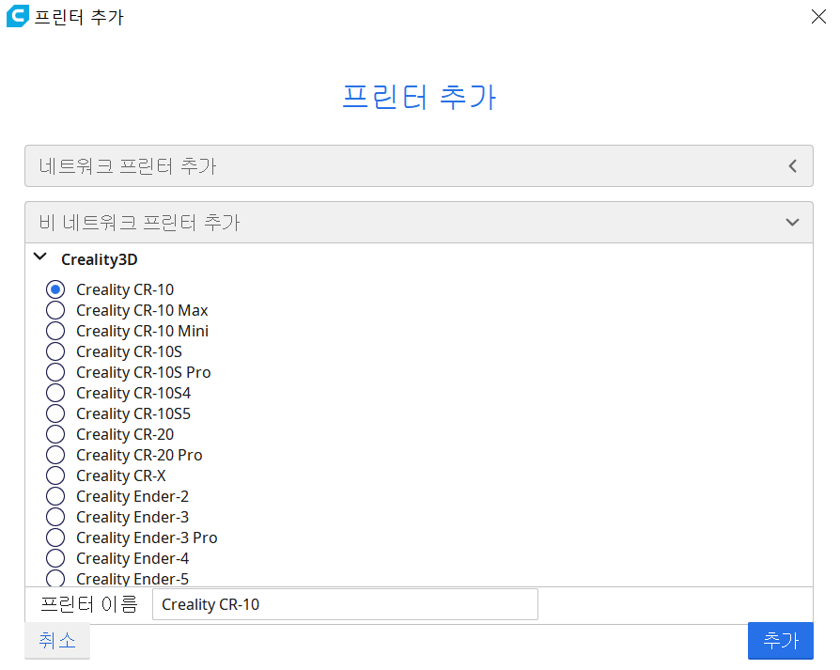Choose the Creality CR-10 Mini radio button
840x670 pixels.
click(55, 331)
